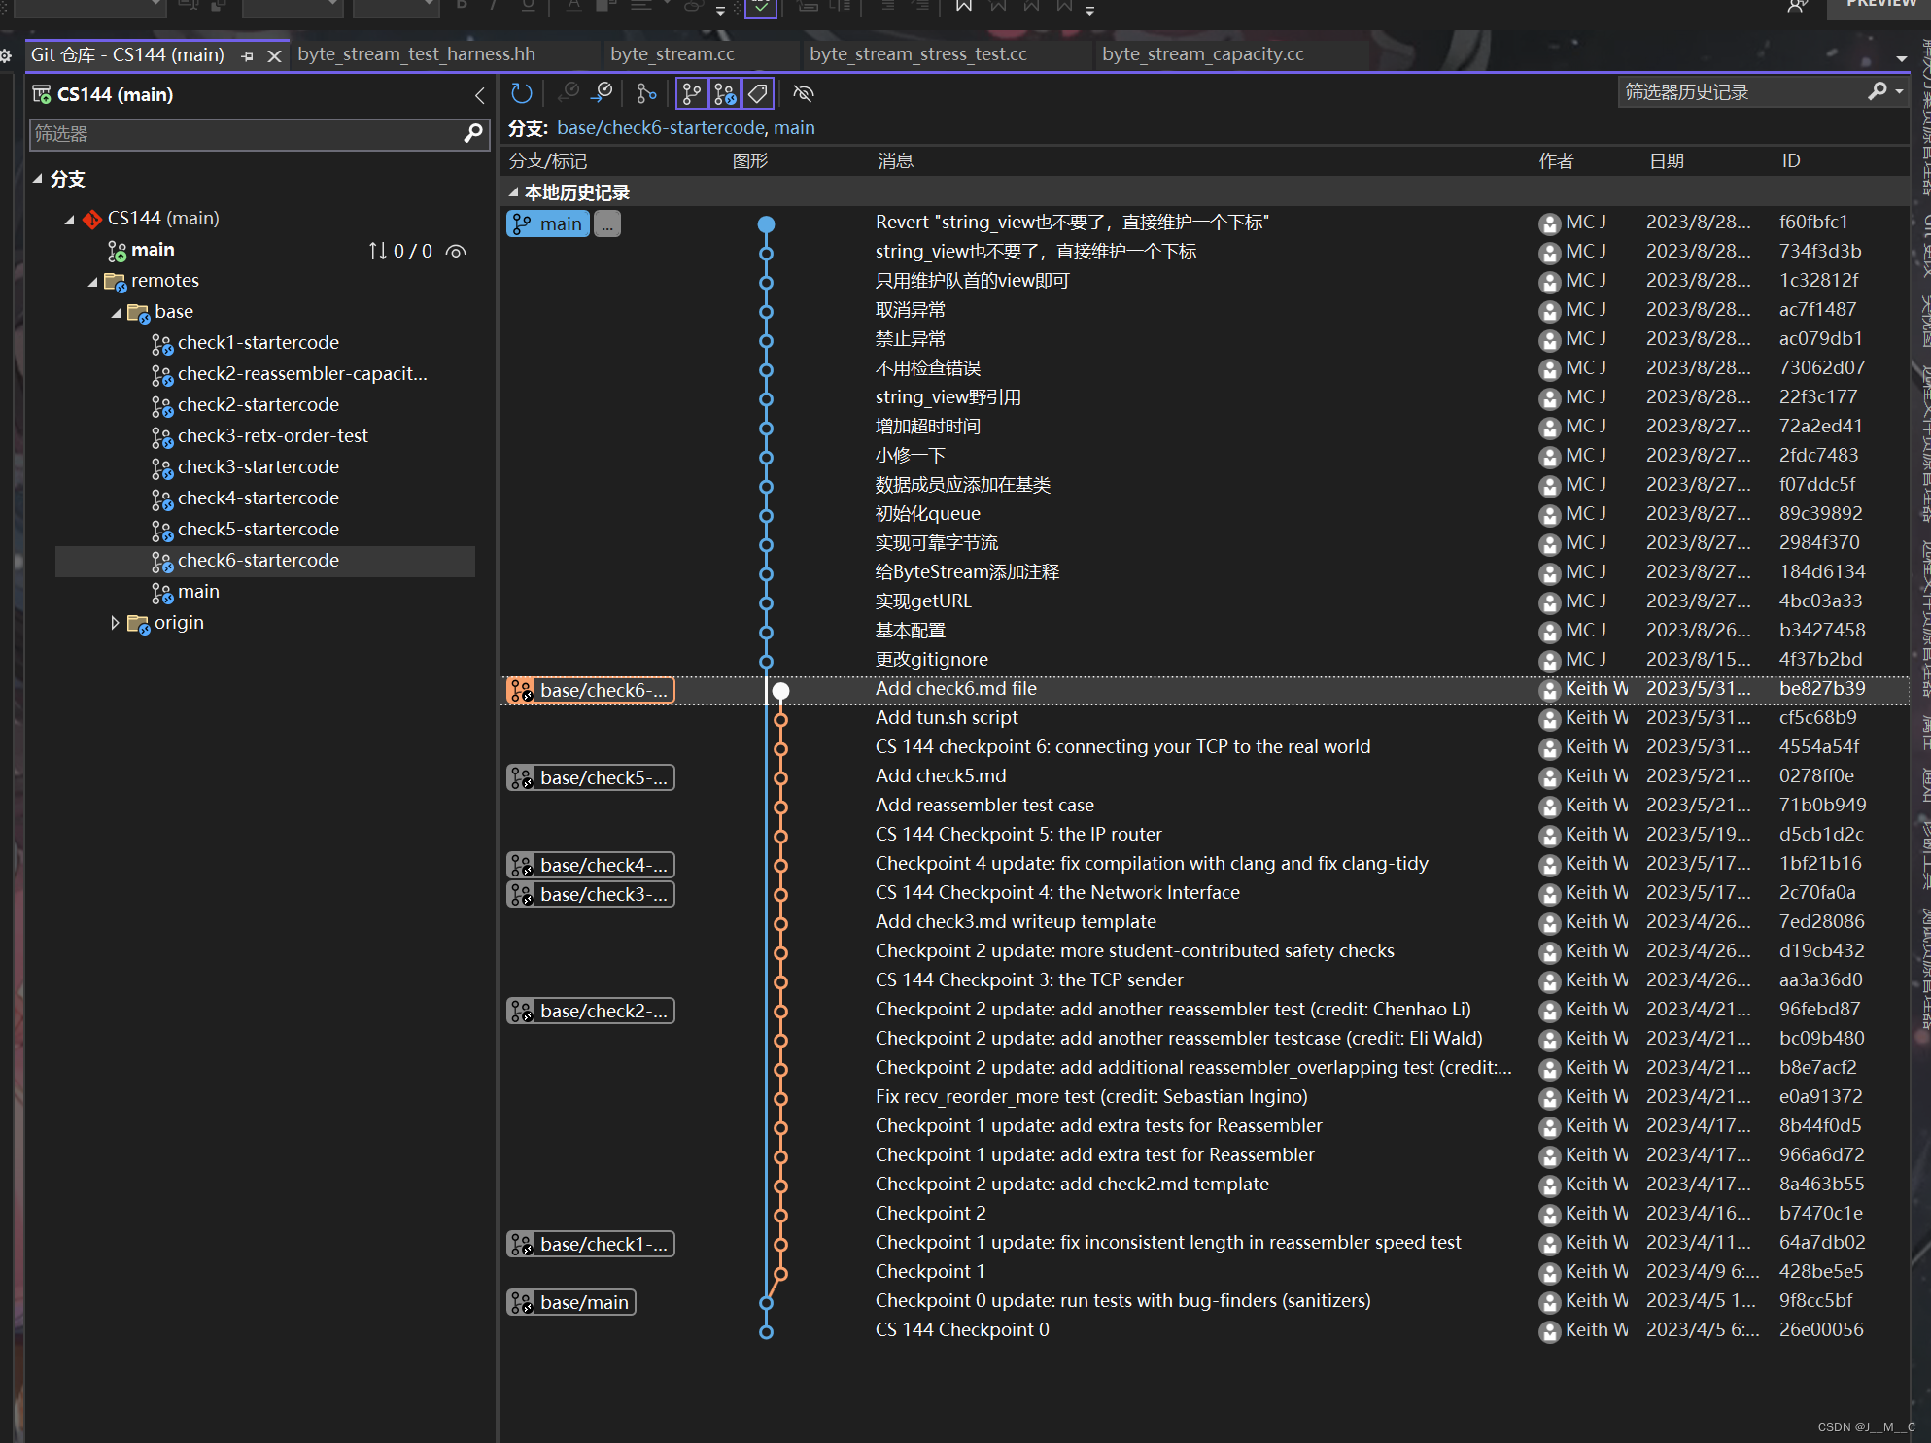The width and height of the screenshot is (1931, 1443).
Task: Click the ellipsis tag next to main label
Action: 607,224
